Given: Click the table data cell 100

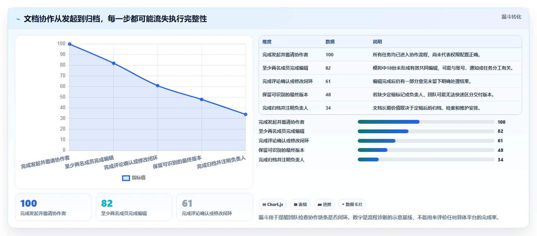Looking at the screenshot, I should pyautogui.click(x=330, y=55).
